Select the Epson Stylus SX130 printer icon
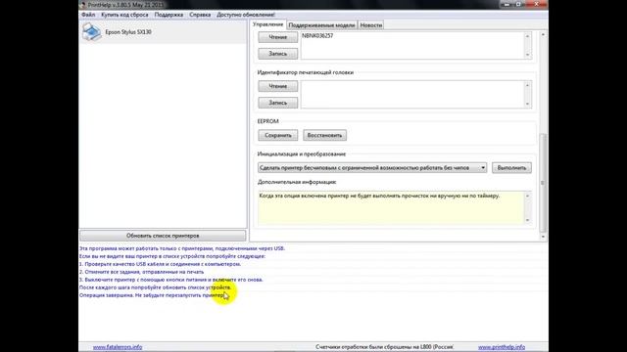Screen dimensions: 627x352 click(x=91, y=32)
